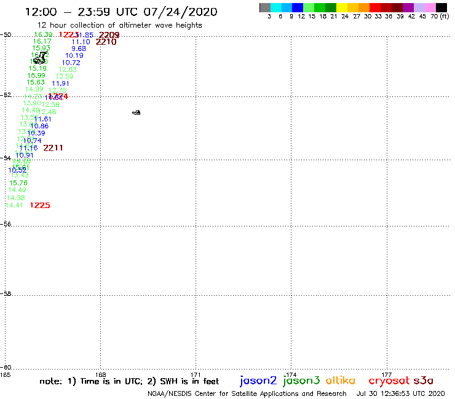Click the green wave height 15.63
Screen dimensions: 455x399
(x=36, y=82)
